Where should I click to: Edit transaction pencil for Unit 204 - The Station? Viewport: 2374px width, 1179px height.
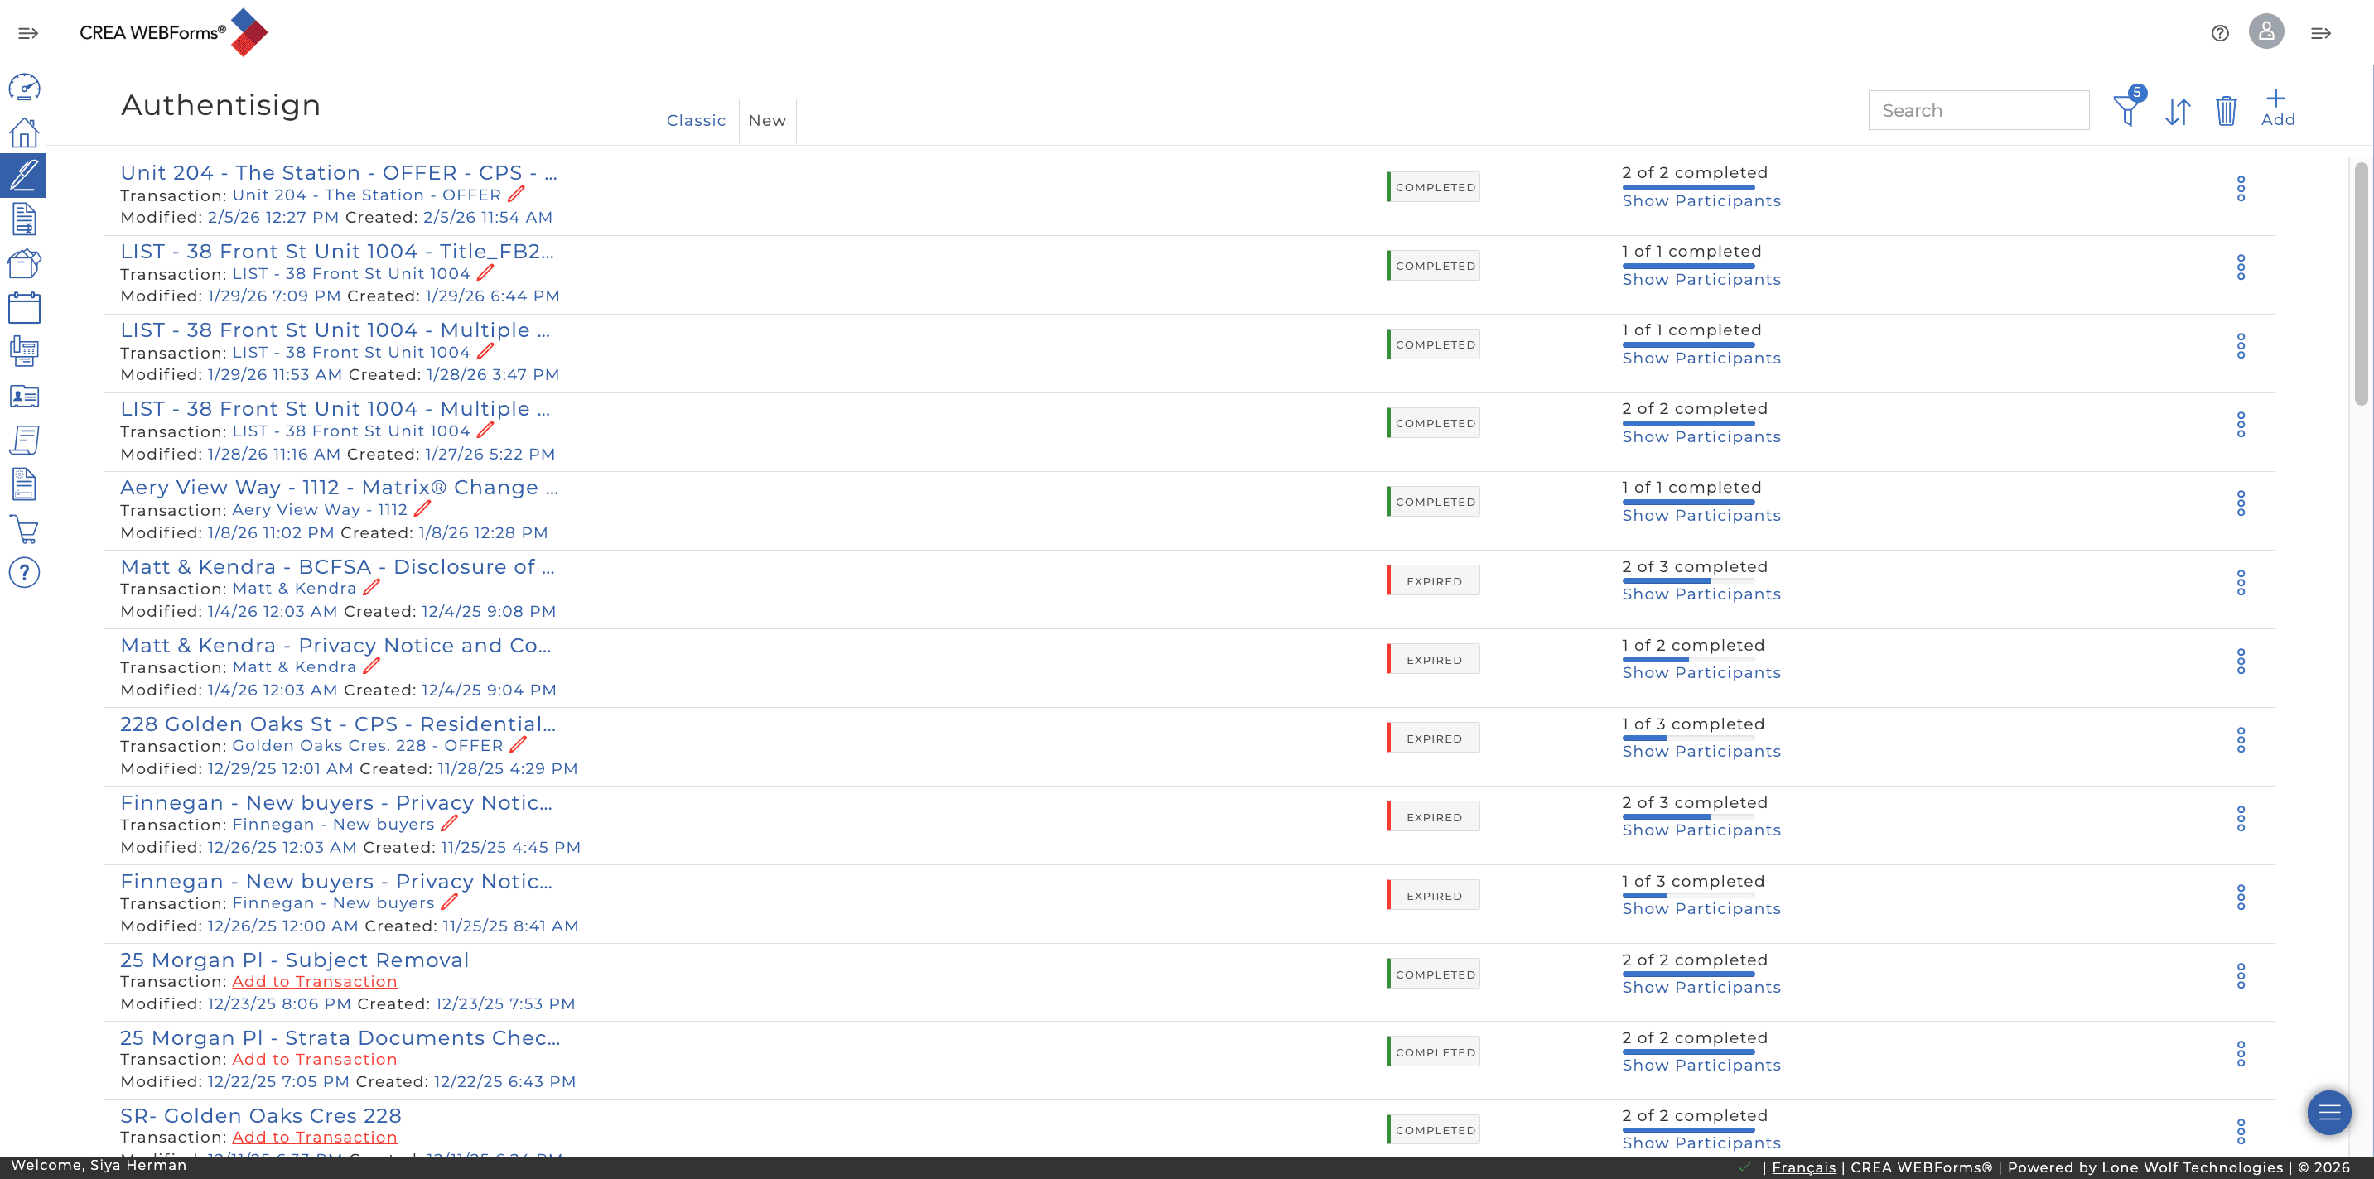(516, 195)
